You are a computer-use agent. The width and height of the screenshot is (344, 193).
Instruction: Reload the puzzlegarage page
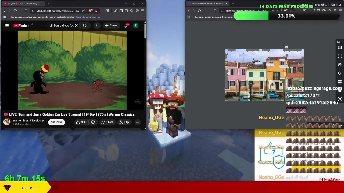click(199, 11)
